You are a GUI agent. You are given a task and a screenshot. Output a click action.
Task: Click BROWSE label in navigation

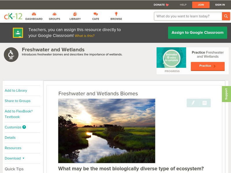coord(116,19)
